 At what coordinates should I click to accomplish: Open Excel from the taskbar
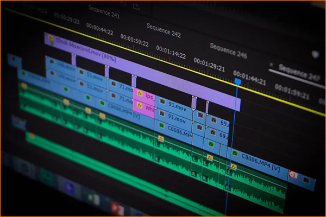click(x=93, y=197)
